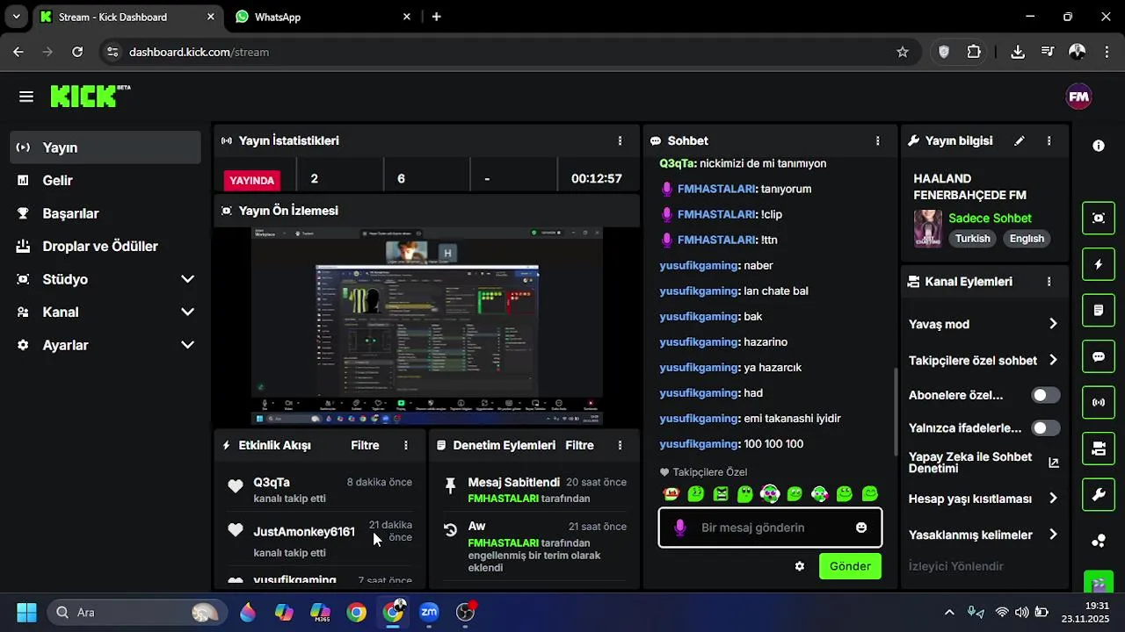The height and width of the screenshot is (632, 1125).
Task: Toggle the printer-like widget icon in sidebar
Action: point(1099,449)
